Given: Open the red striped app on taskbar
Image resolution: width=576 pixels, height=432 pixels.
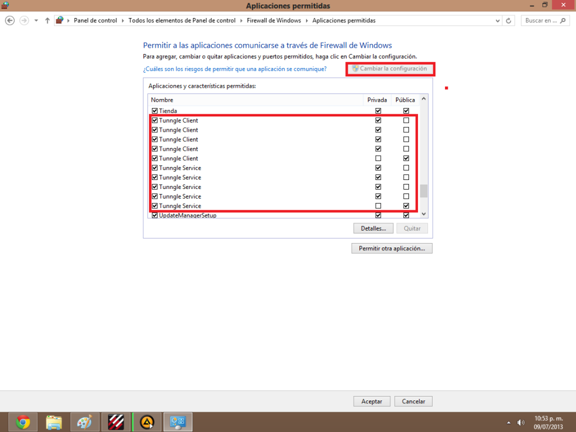Looking at the screenshot, I should [116, 422].
